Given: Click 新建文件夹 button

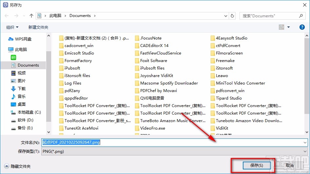Looking at the screenshot, I should coord(38,27).
